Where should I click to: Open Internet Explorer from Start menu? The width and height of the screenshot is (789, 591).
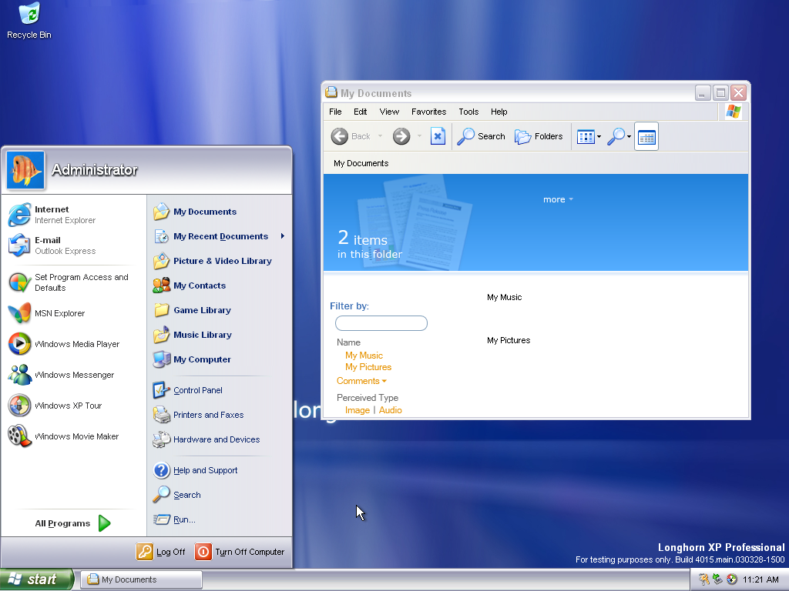tap(52, 215)
